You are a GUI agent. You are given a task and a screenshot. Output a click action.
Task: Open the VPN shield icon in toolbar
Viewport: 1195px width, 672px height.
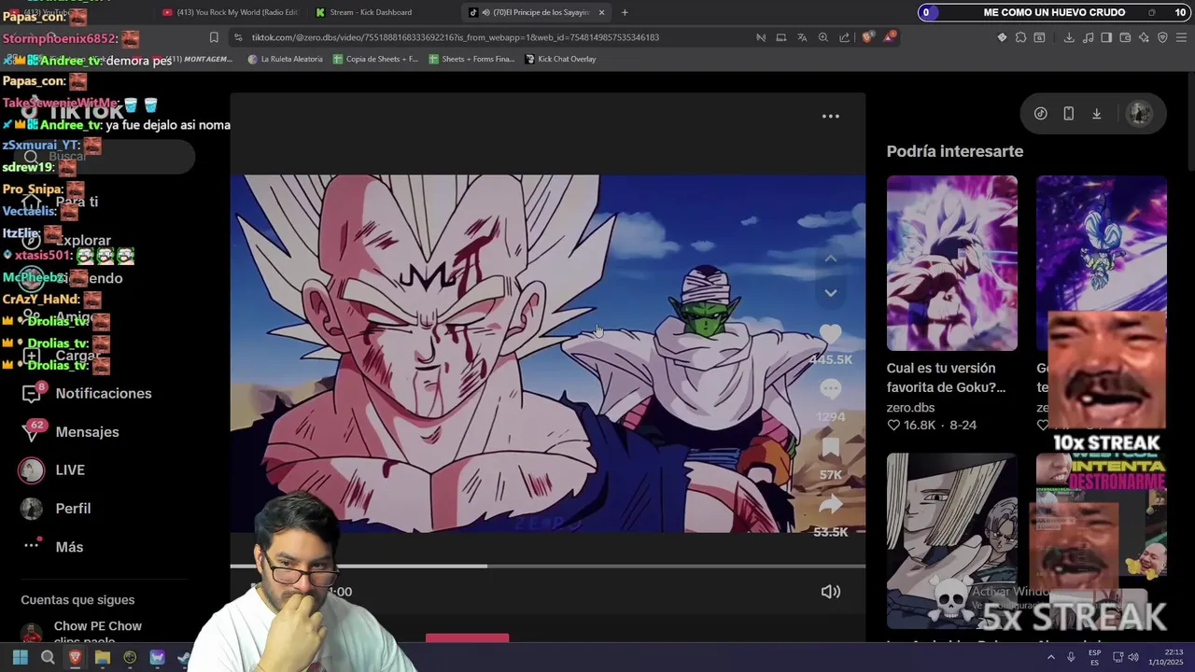point(1162,37)
